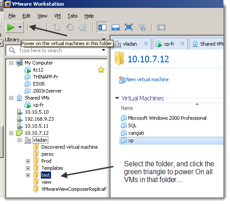Screen dimensions: 230x204
Task: Select THINAPP-Fr in the library
Action: (x=46, y=77)
